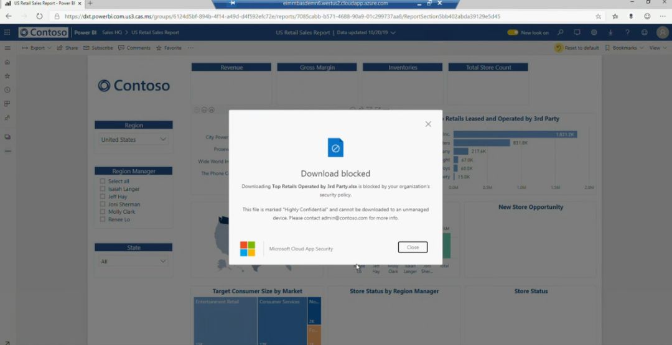672x345 pixels.
Task: Click the Revenue card header
Action: 231,67
